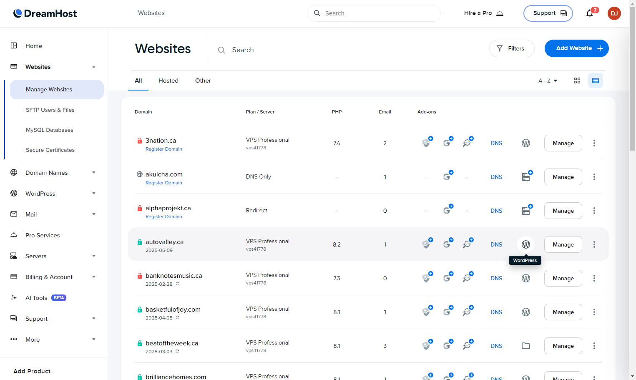
Task: Click the basketfulofjoy.com domain name
Action: (x=173, y=310)
